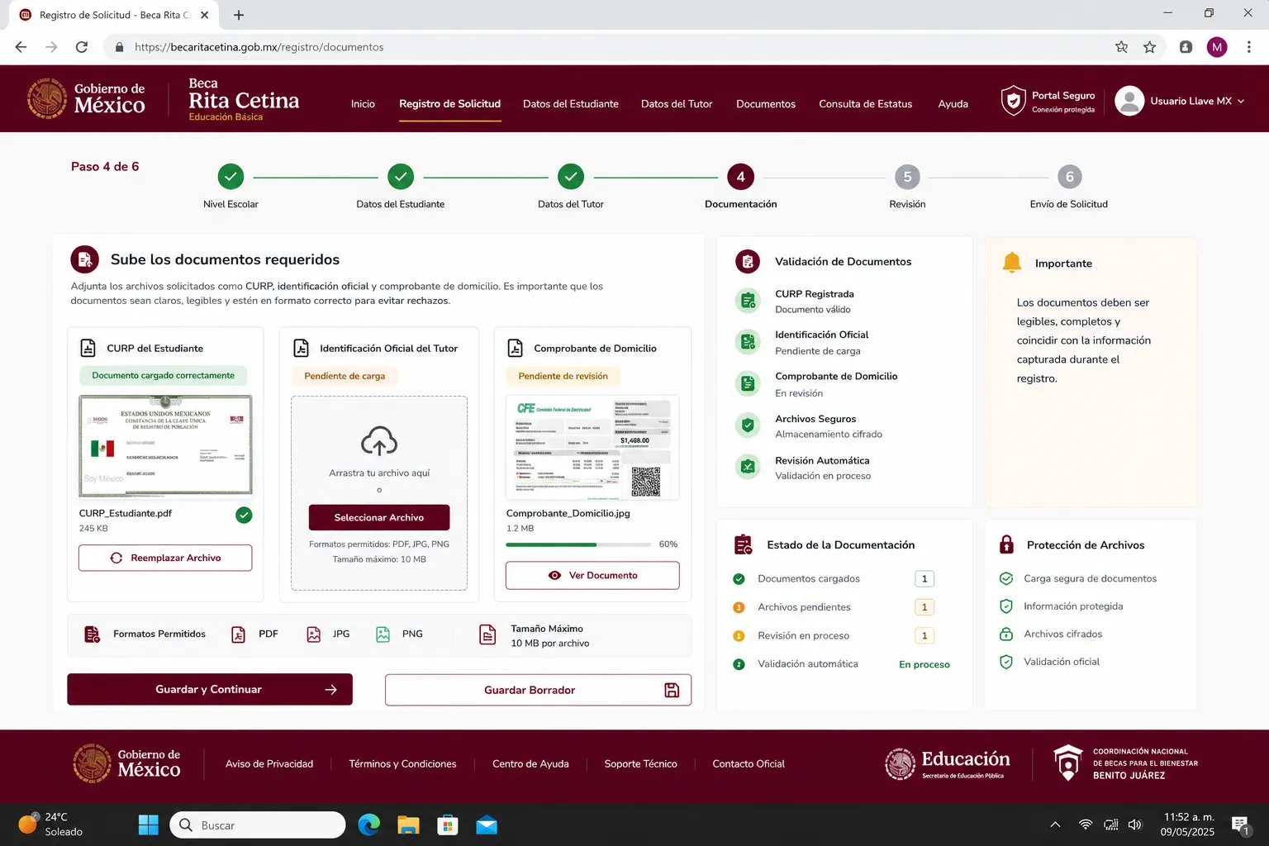Click the JPG format icon
The width and height of the screenshot is (1269, 846).
[313, 634]
